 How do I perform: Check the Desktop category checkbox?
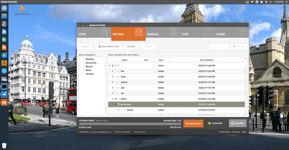tap(84, 59)
